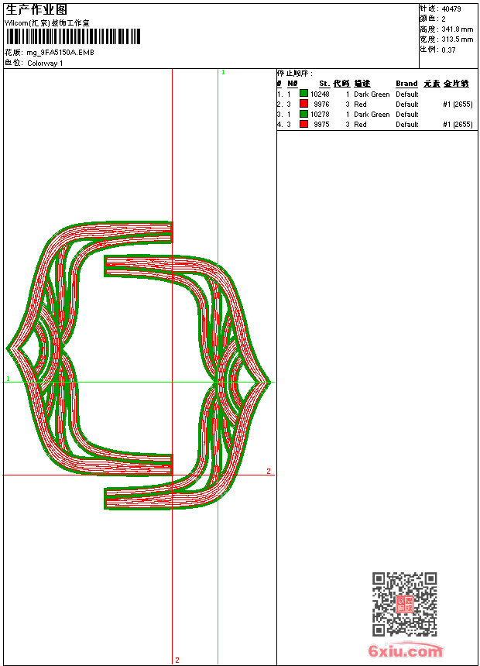Click the file name mg_9FA5150A.EMB
This screenshot has width=480, height=666.
60,52
